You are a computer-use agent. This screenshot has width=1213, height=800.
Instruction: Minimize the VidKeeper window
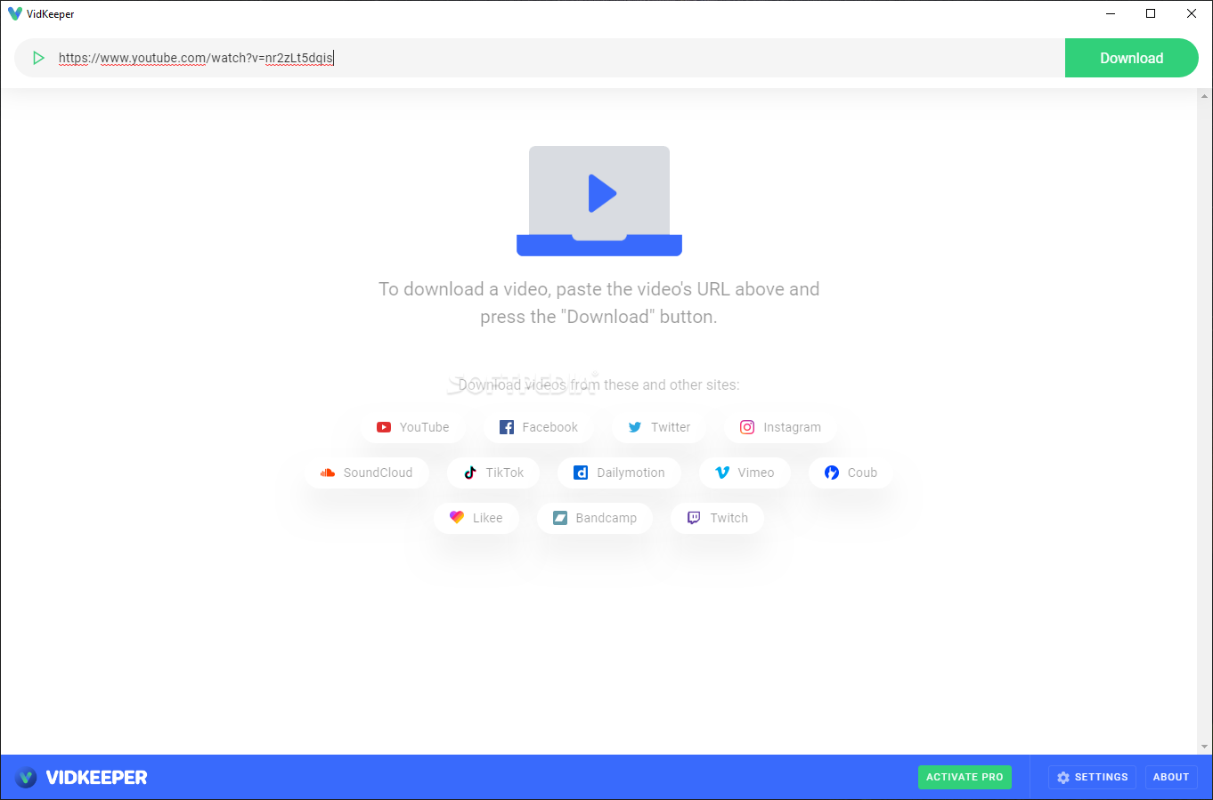click(x=1111, y=13)
